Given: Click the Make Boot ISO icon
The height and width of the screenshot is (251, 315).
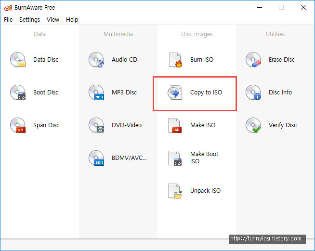Looking at the screenshot, I should click(175, 158).
